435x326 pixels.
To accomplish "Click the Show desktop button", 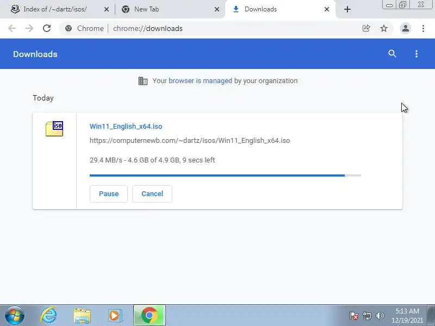I will coord(431,316).
